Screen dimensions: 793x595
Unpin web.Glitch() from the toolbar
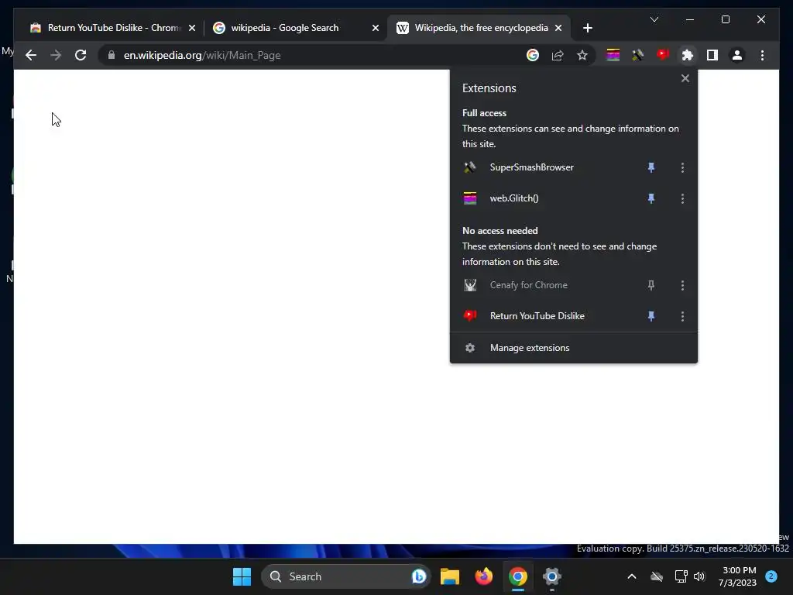point(651,198)
